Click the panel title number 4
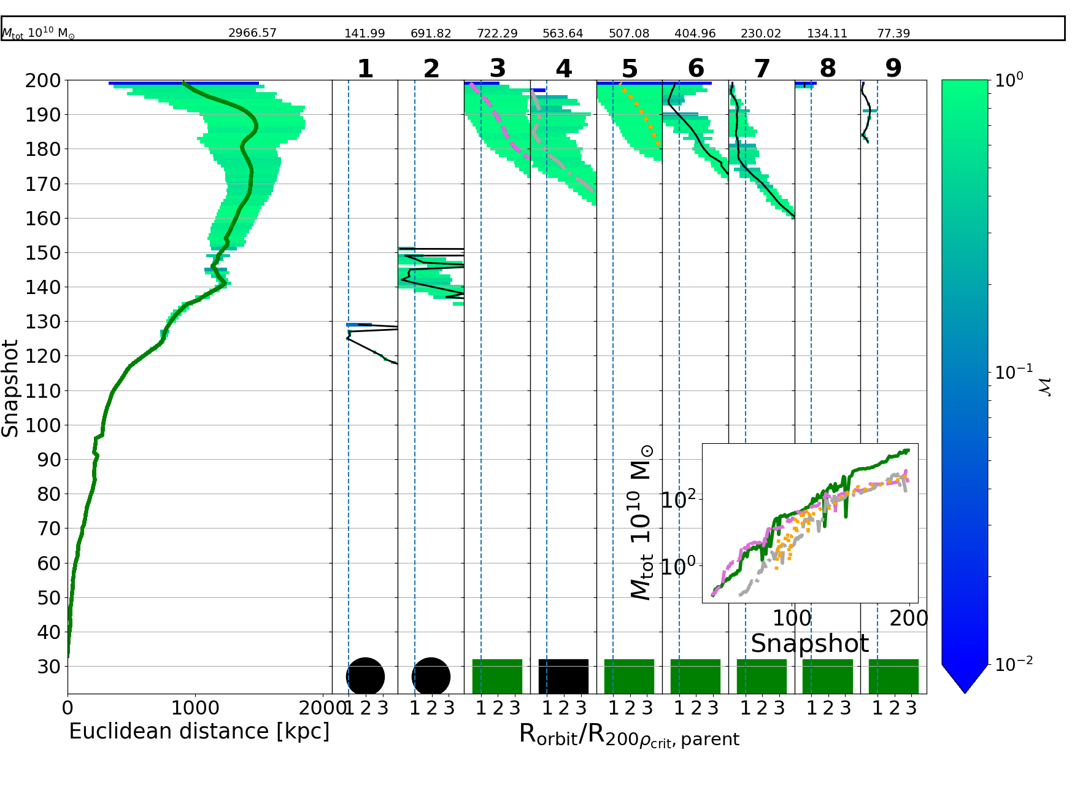Screen dimensions: 1080x798 tap(564, 68)
